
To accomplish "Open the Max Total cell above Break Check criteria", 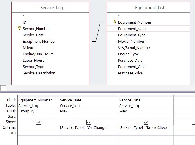I will coord(146,111).
